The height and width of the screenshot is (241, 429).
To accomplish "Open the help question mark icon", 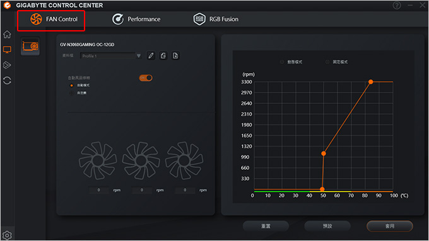I will pyautogui.click(x=397, y=5).
